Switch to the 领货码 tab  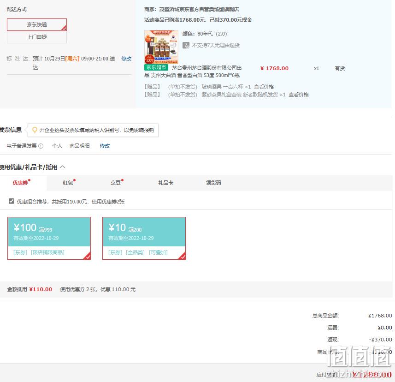213,183
